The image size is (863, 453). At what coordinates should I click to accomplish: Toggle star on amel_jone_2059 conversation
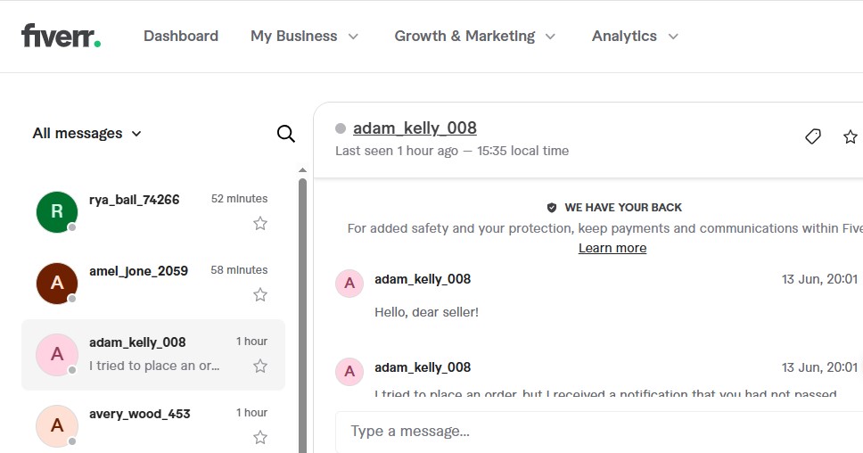pos(260,294)
